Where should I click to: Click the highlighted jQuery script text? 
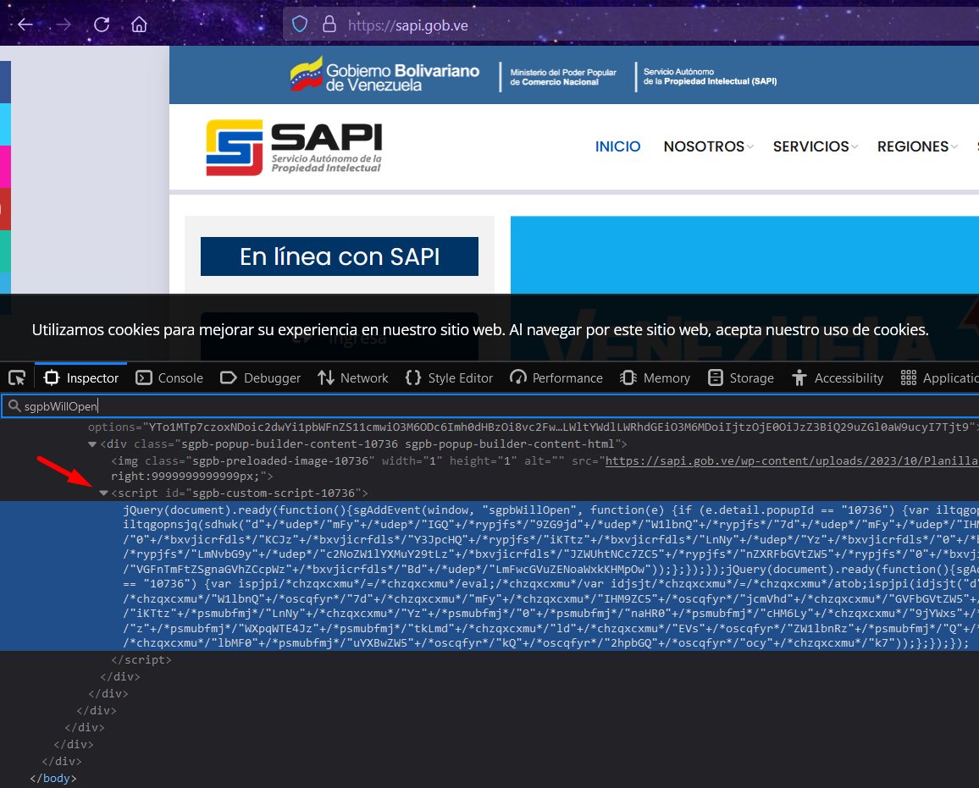(x=489, y=576)
